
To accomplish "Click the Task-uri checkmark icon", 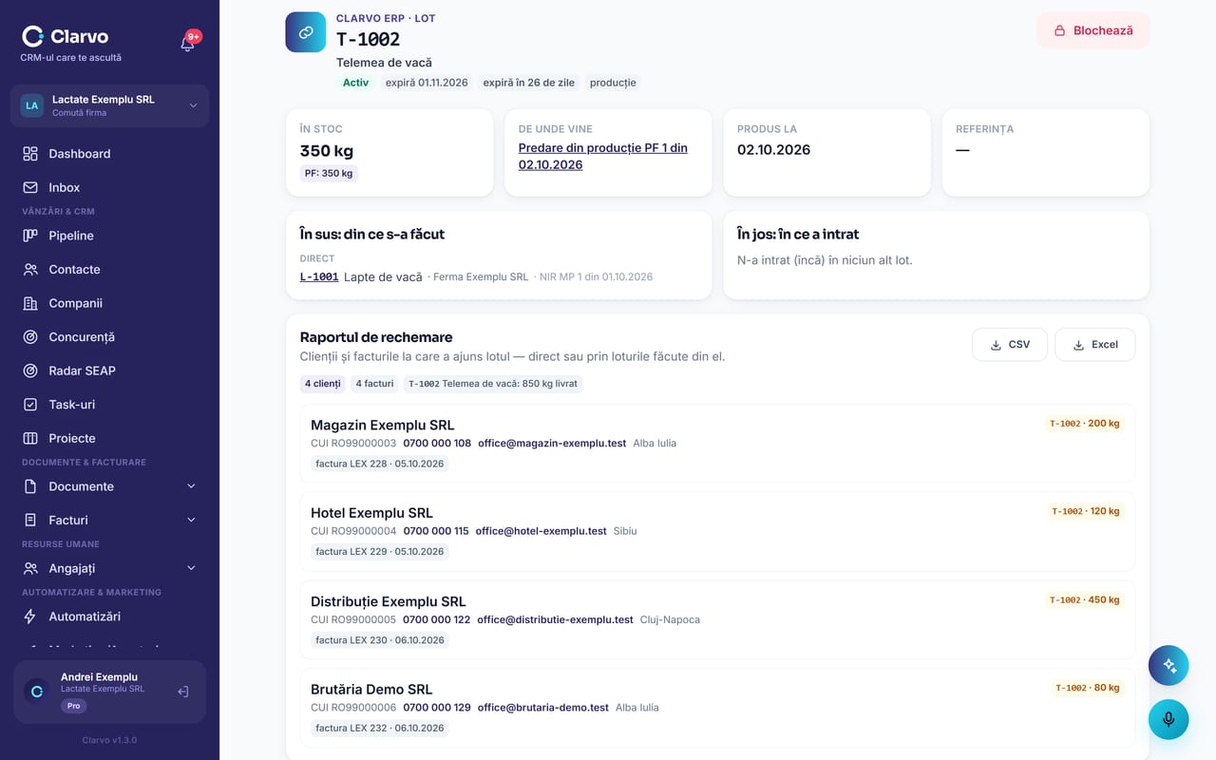I will pyautogui.click(x=30, y=405).
